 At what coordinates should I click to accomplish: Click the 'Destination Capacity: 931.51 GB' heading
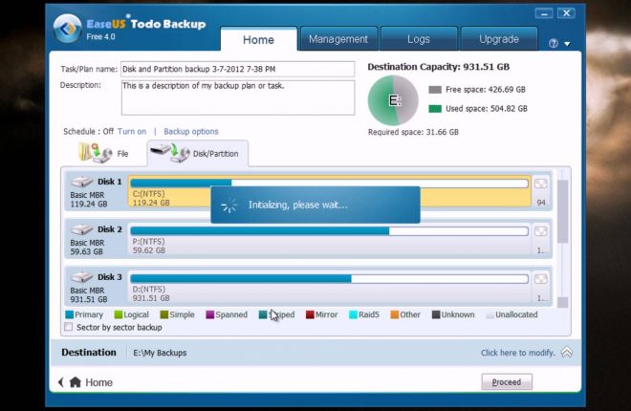439,67
